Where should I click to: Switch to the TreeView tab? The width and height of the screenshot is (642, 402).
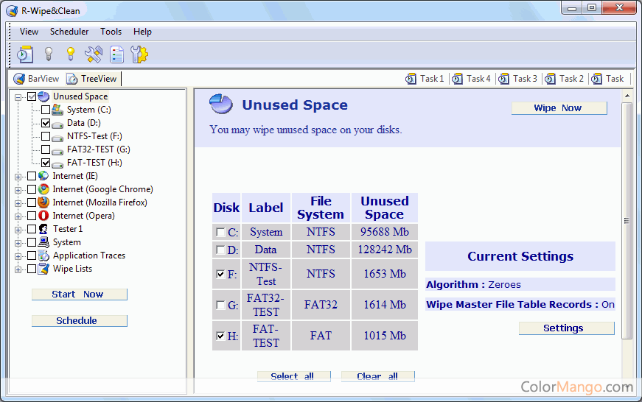coord(92,79)
